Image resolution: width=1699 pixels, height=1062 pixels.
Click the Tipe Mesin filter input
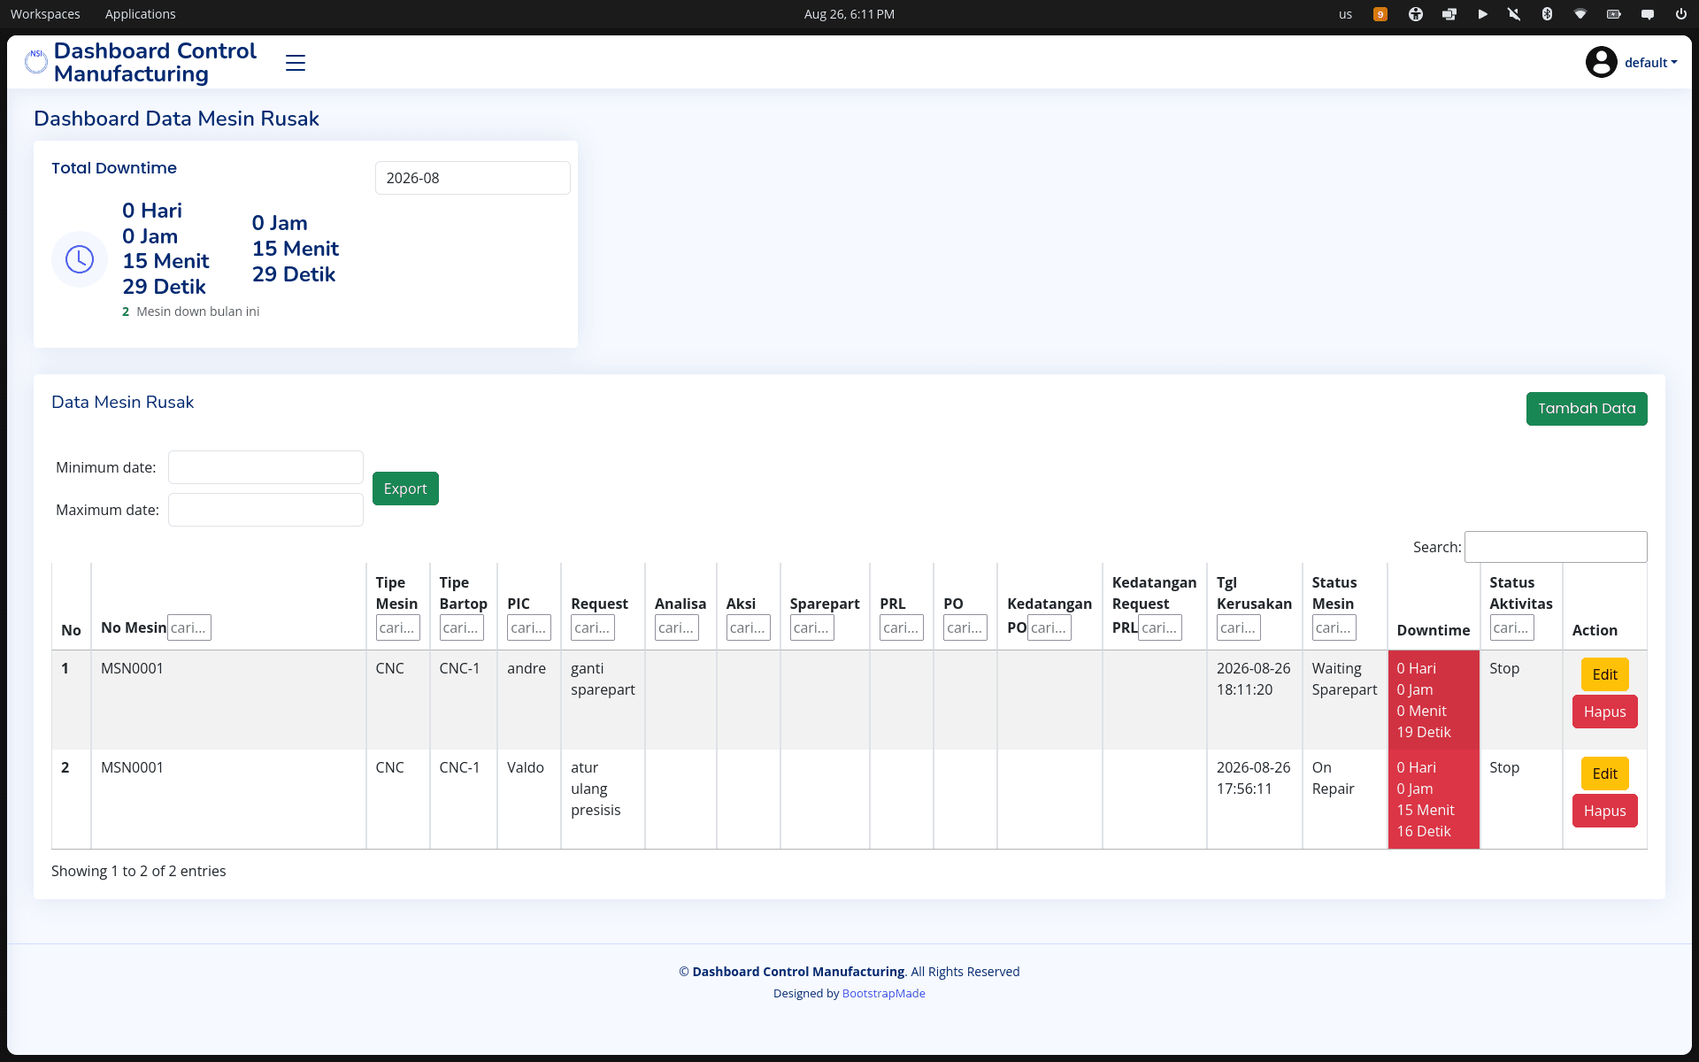click(398, 627)
